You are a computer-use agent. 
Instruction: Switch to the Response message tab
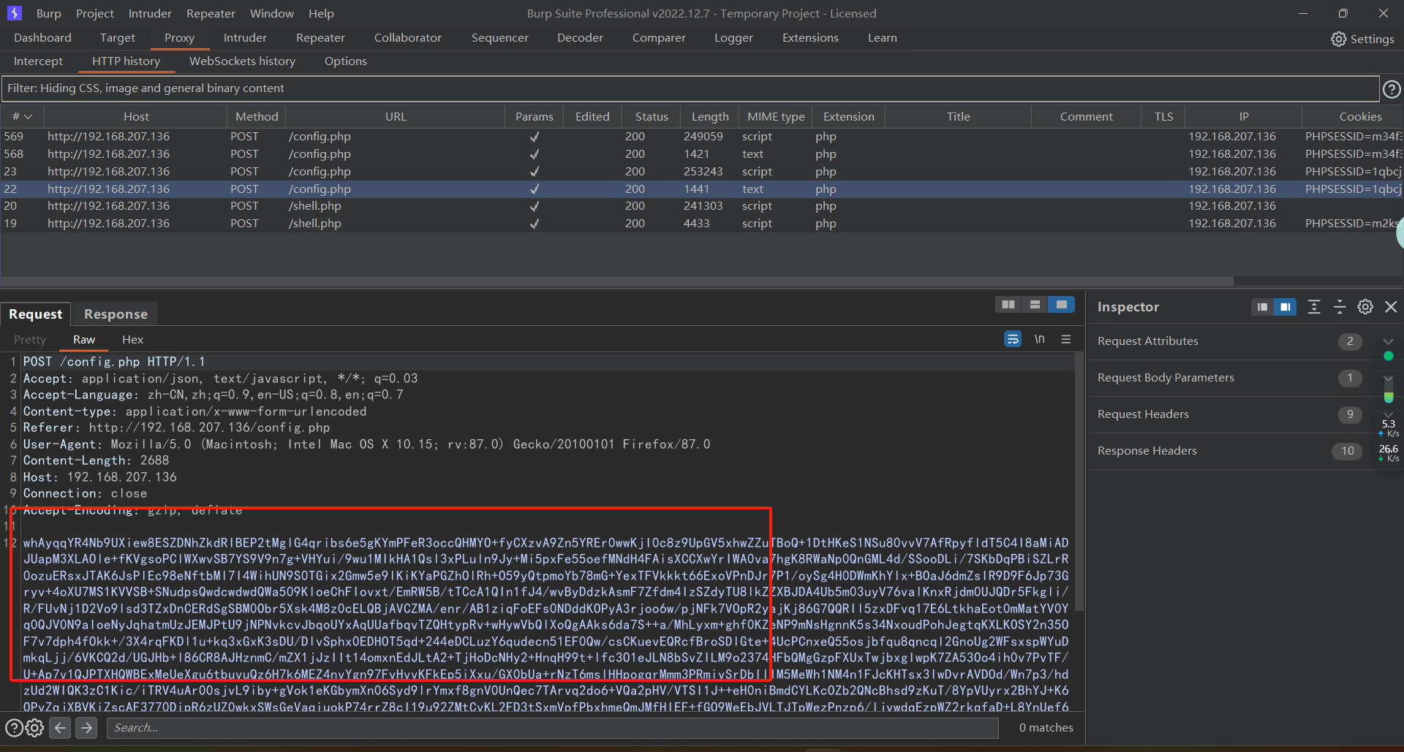pyautogui.click(x=116, y=314)
